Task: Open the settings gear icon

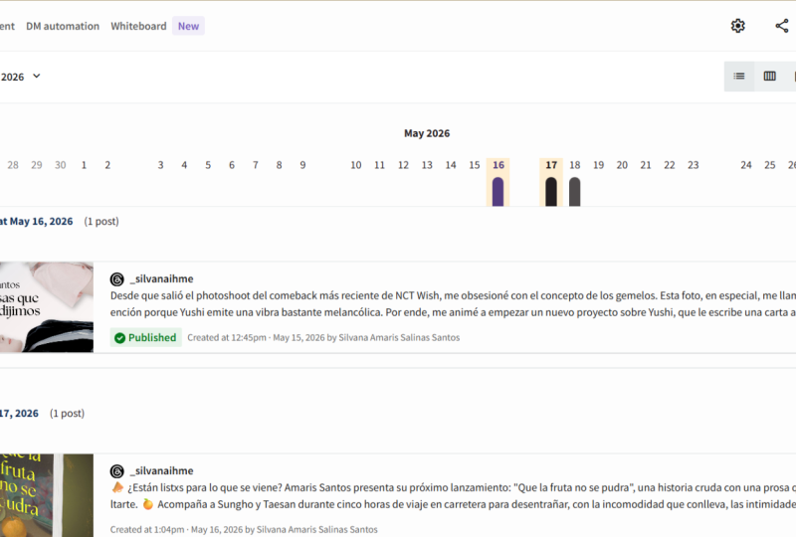Action: (x=737, y=26)
